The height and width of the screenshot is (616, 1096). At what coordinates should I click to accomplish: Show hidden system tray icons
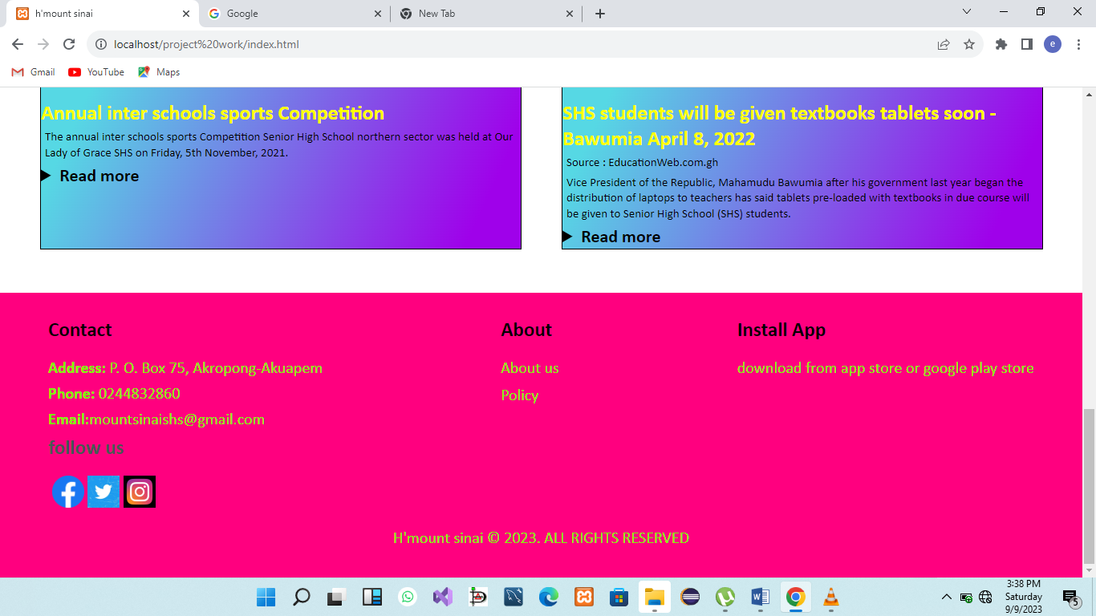pyautogui.click(x=946, y=597)
